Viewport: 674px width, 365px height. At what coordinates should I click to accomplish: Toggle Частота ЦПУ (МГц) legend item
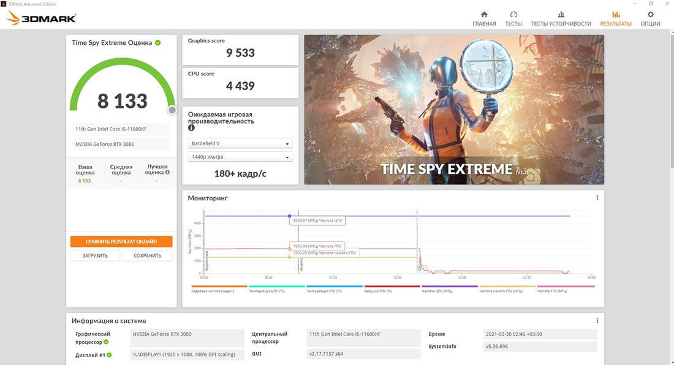click(449, 289)
